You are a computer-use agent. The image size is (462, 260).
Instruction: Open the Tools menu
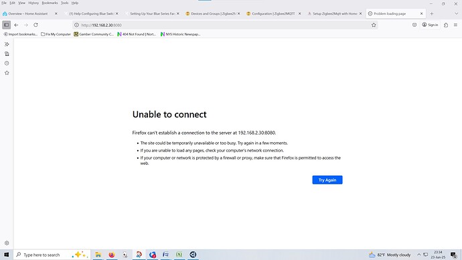click(x=64, y=3)
